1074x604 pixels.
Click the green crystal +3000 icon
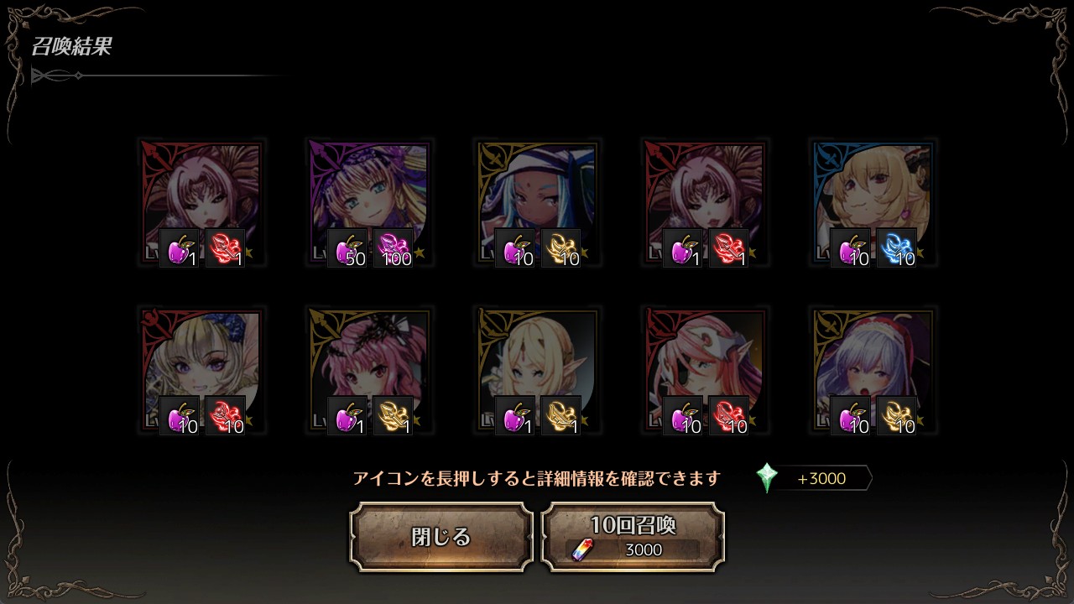tap(766, 478)
